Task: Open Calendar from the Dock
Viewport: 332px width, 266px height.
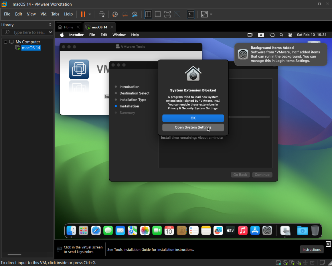Action: tap(169, 230)
